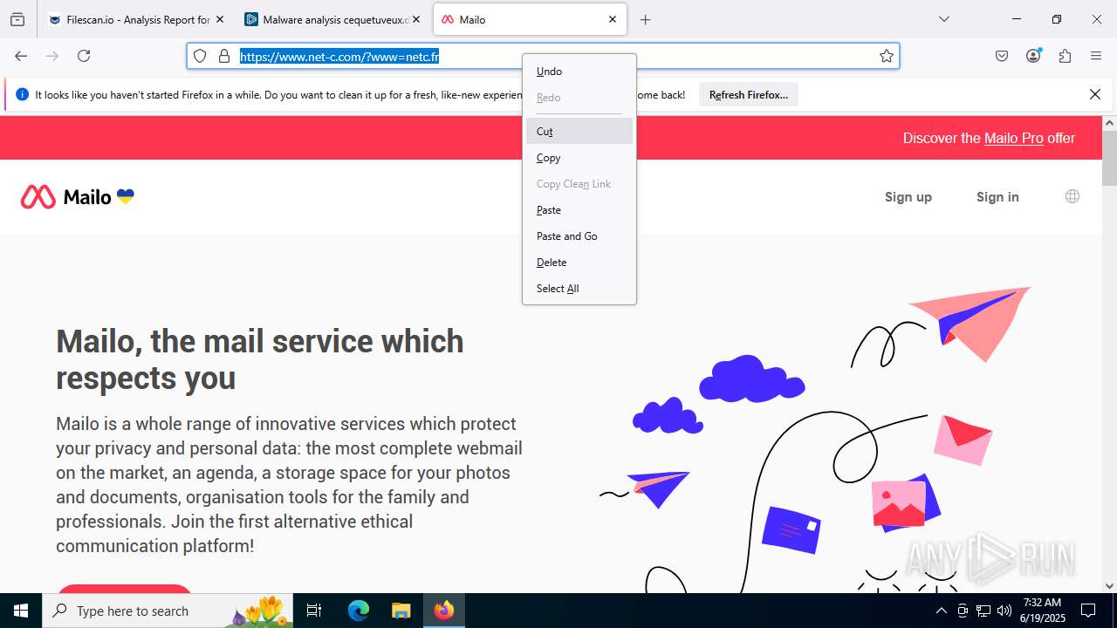This screenshot has height=628, width=1117.
Task: Go back with the back arrow
Action: [21, 56]
